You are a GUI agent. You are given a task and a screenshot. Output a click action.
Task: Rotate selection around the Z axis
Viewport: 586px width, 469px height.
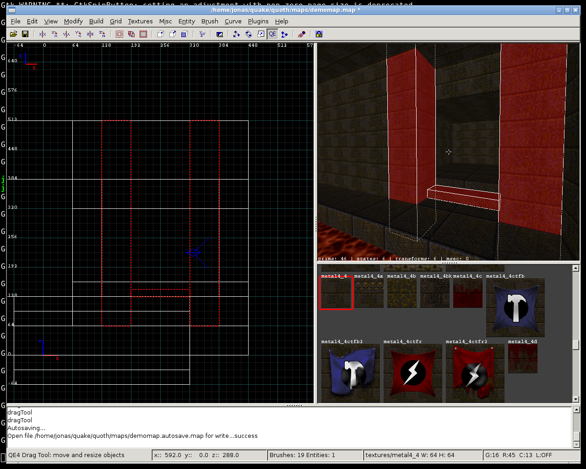point(102,34)
